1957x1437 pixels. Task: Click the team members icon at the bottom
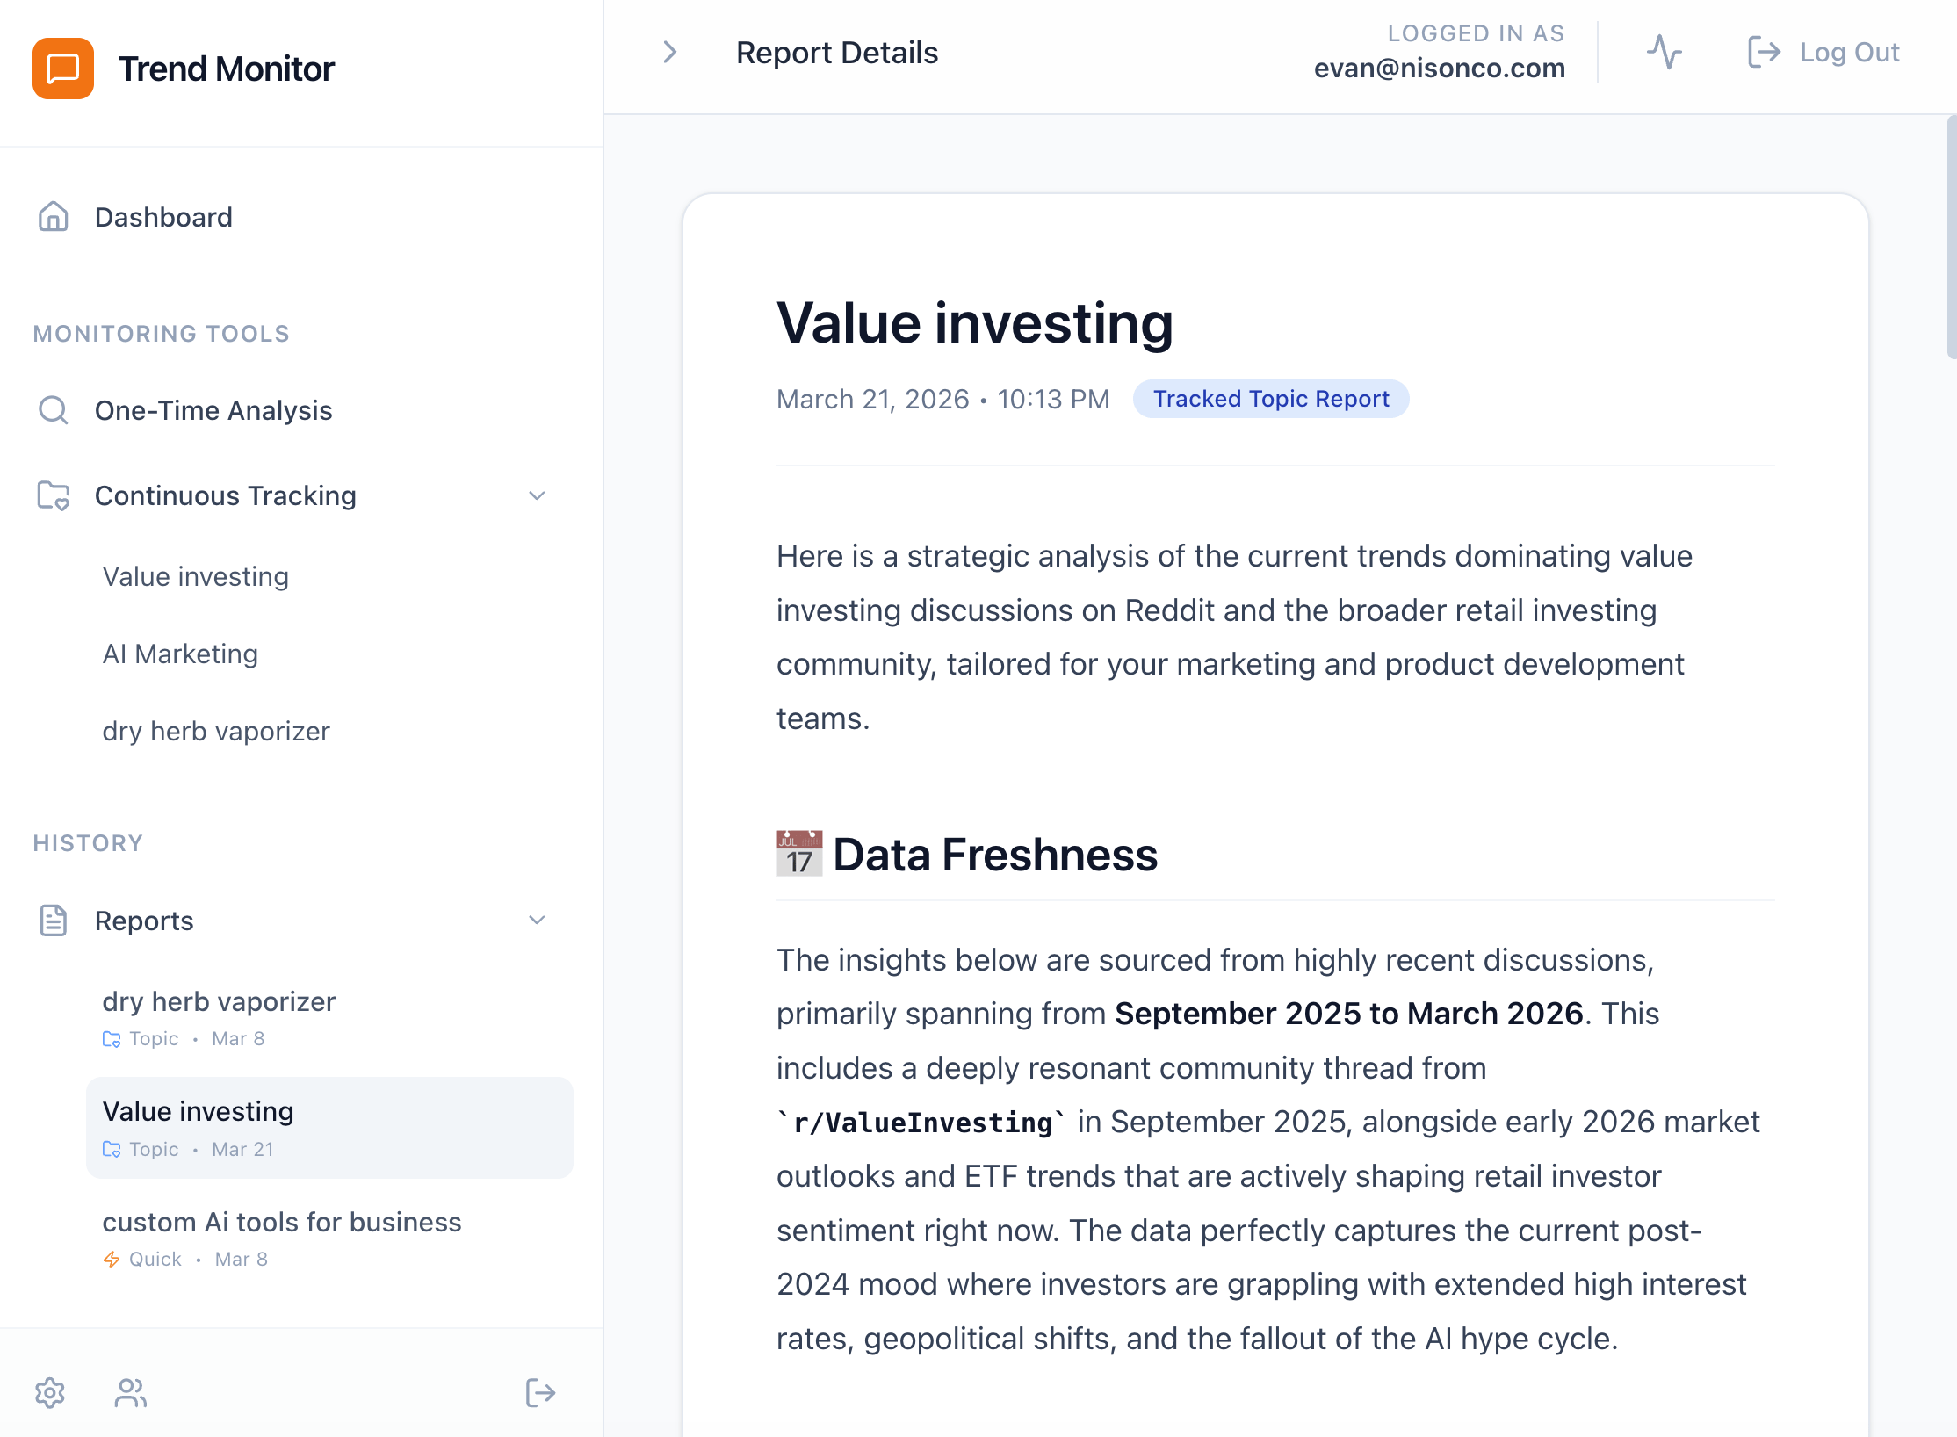coord(130,1393)
